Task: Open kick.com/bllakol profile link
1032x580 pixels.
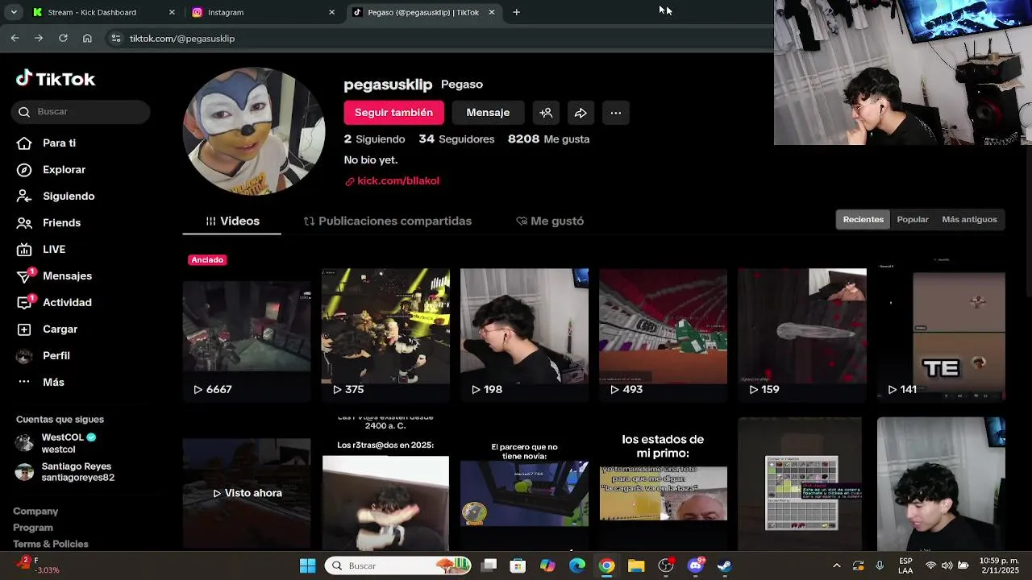Action: [x=397, y=181]
